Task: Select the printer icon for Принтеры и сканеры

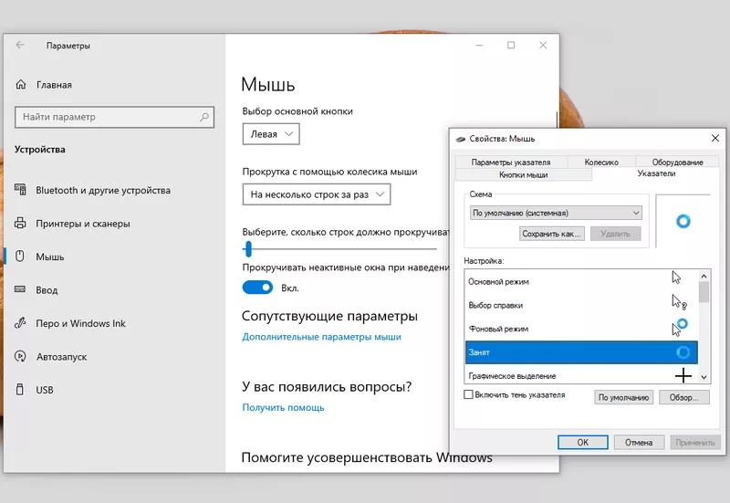Action: [20, 223]
